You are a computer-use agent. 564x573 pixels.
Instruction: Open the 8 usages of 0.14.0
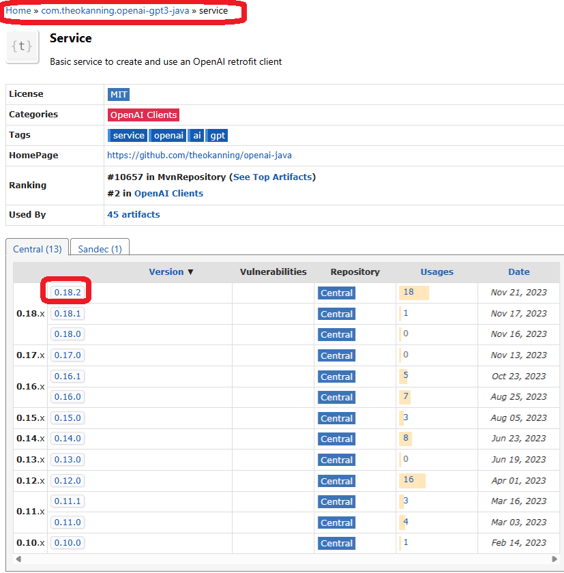(x=406, y=438)
